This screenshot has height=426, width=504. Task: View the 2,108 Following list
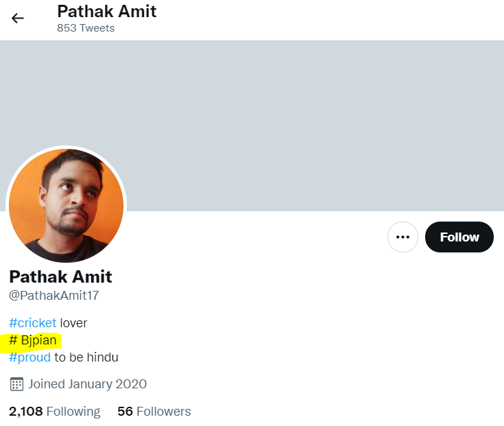(x=55, y=412)
